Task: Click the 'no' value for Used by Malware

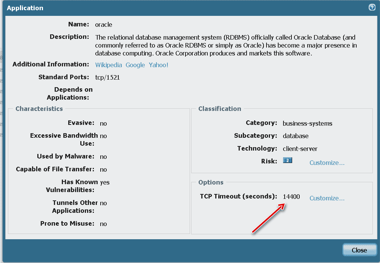Action: click(103, 157)
